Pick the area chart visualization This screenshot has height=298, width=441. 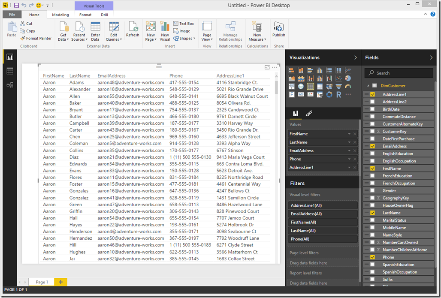tap(291, 78)
